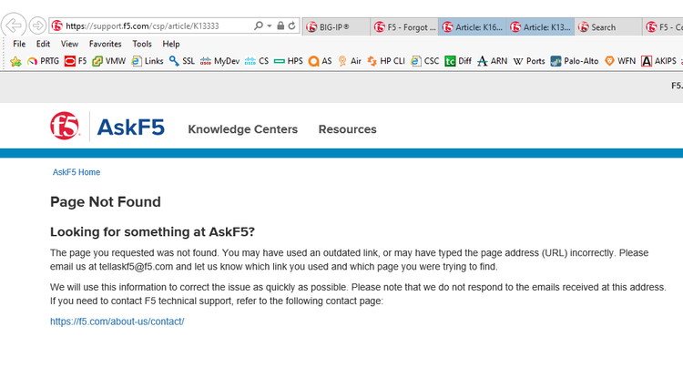Refresh the page with the reload icon

[x=291, y=26]
